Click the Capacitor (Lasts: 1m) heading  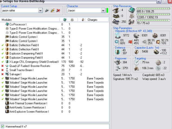tap(147, 48)
